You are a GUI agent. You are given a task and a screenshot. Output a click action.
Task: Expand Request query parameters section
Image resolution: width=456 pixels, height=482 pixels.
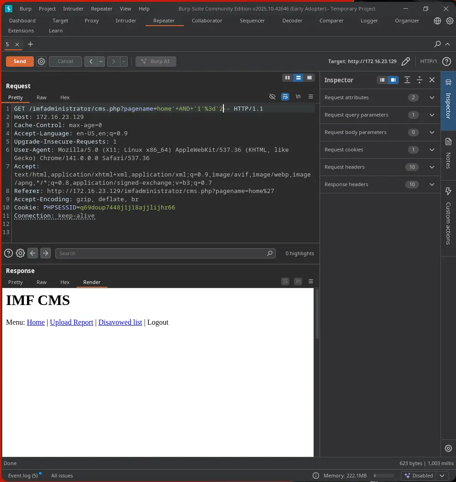point(432,115)
